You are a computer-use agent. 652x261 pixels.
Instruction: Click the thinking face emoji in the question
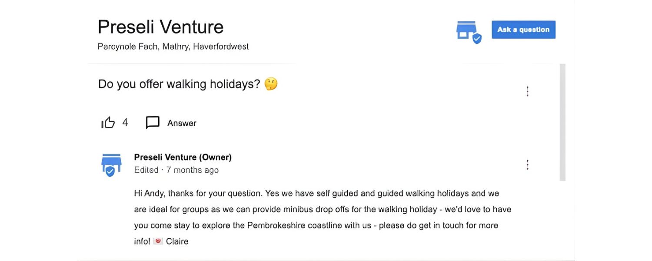[271, 84]
